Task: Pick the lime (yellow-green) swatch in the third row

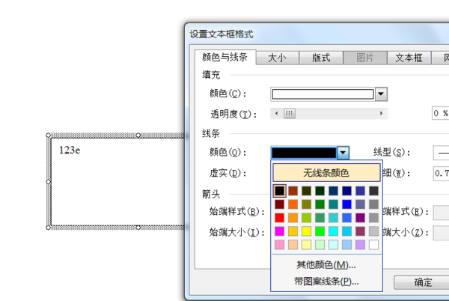Action: tap(306, 218)
